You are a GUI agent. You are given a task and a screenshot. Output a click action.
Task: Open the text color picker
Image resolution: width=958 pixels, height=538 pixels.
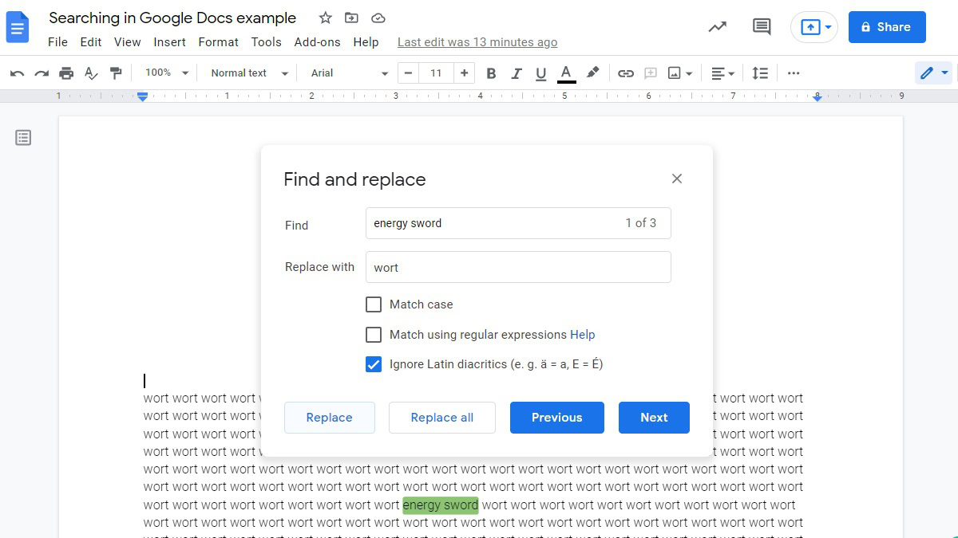tap(566, 73)
